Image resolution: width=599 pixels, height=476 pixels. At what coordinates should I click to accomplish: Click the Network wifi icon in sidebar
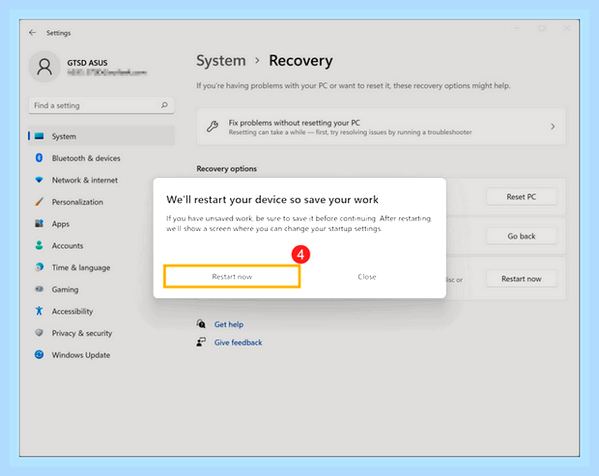pyautogui.click(x=39, y=180)
